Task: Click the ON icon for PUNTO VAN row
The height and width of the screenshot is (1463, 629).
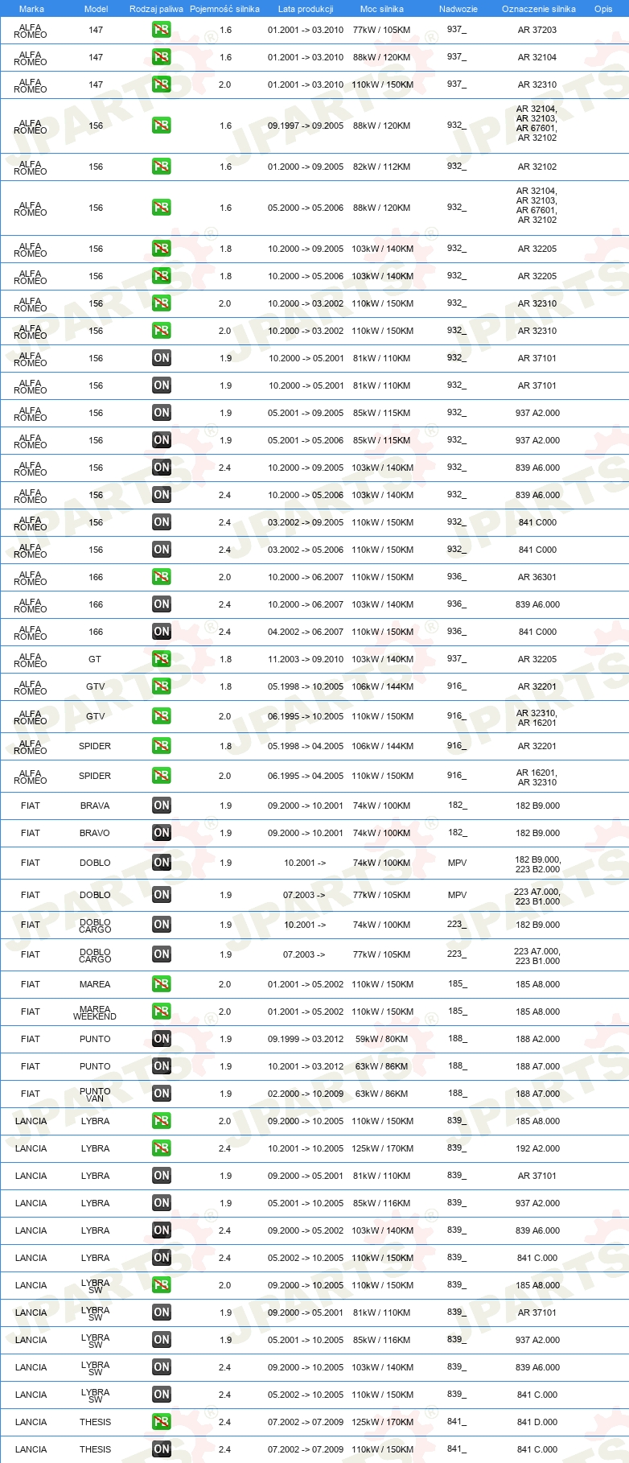Action: [162, 1094]
